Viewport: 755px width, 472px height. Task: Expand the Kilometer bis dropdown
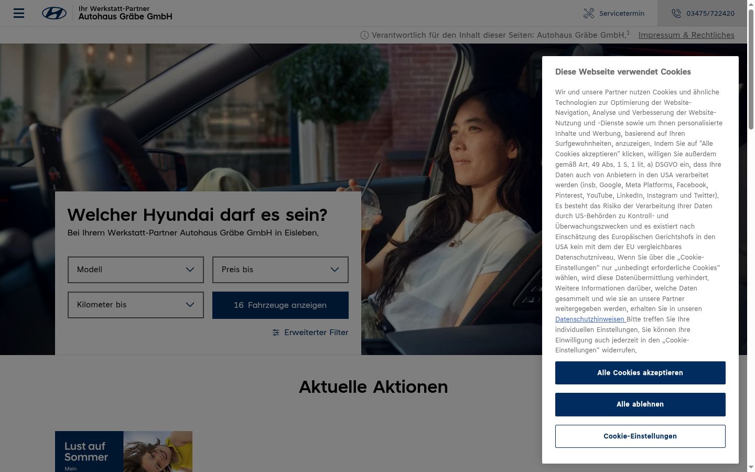tap(136, 305)
